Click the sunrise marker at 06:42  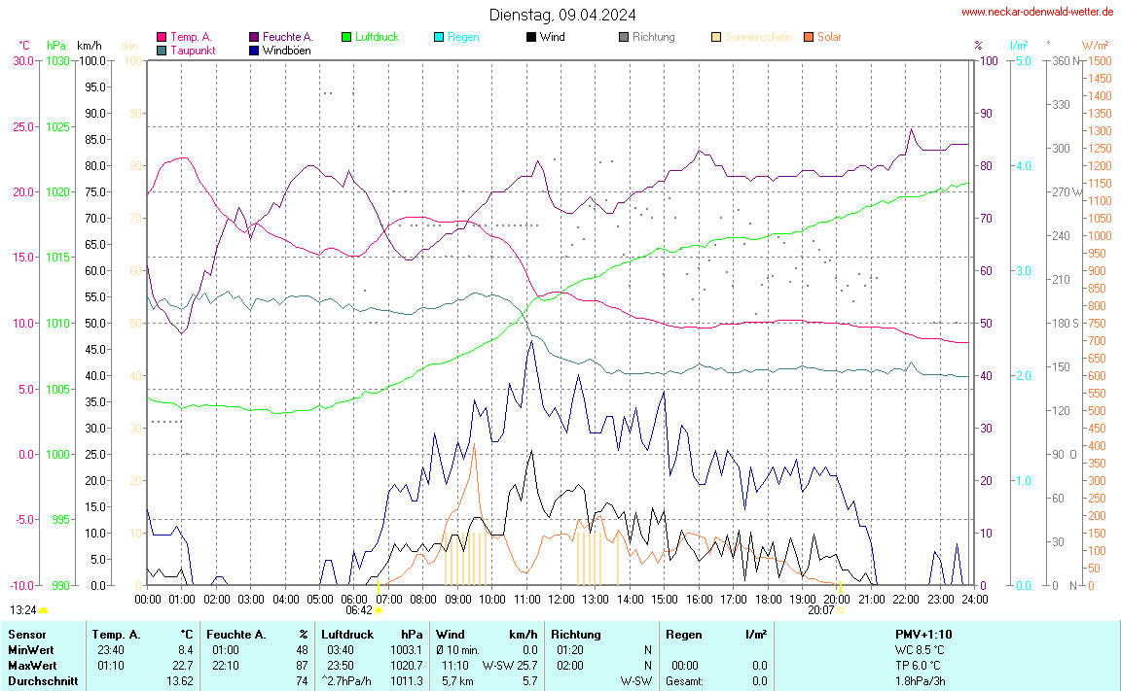(379, 610)
